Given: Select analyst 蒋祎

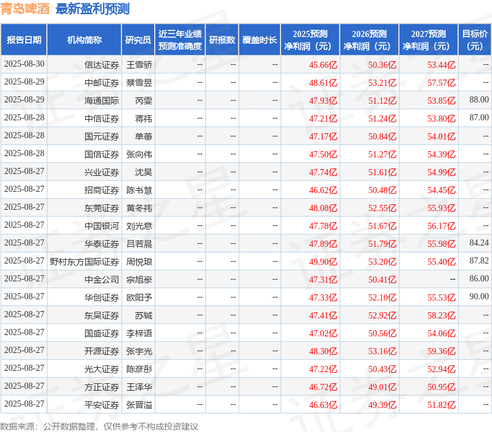Looking at the screenshot, I should 144,118.
